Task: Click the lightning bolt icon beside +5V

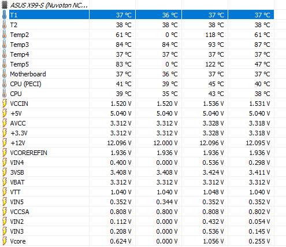Action: [x=5, y=113]
